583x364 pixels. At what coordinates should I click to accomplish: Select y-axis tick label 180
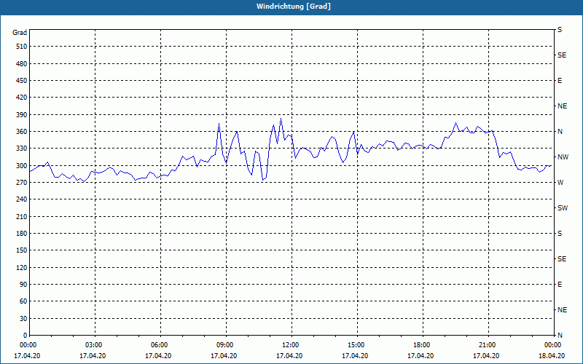[22, 234]
